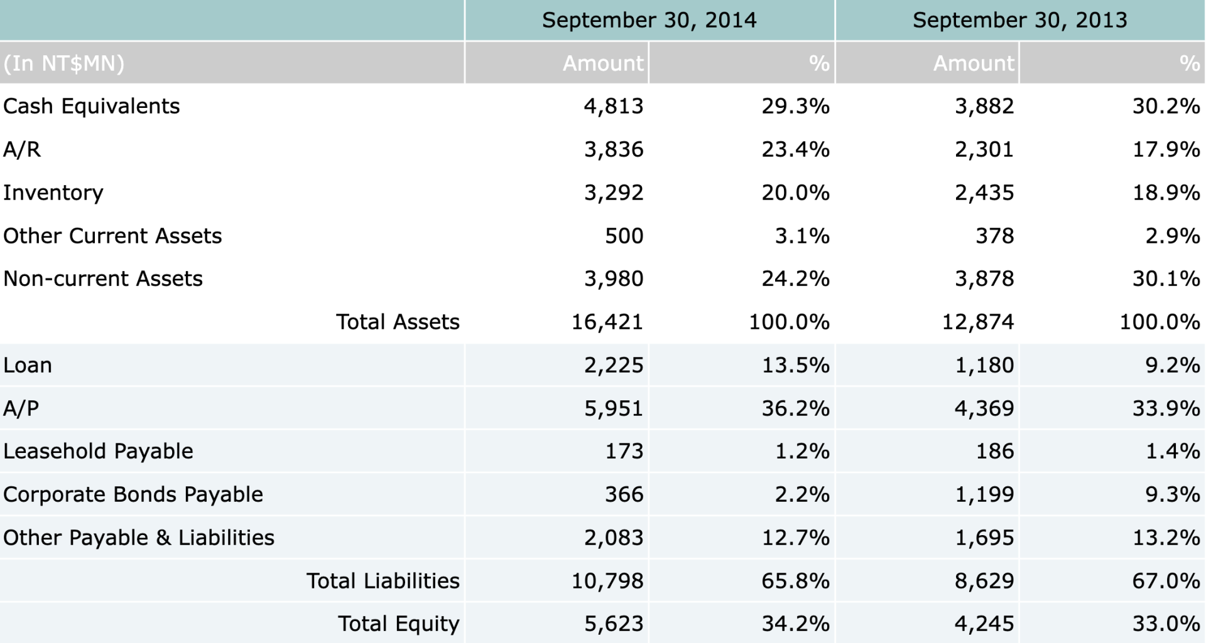
Task: Select the Total Liabilities label
Action: click(383, 581)
